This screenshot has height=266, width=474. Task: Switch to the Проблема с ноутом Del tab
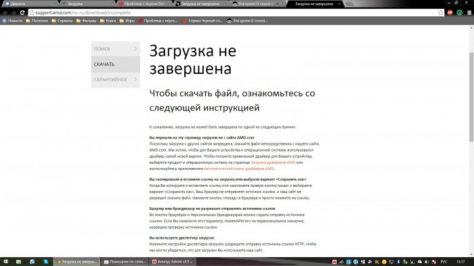(145, 4)
